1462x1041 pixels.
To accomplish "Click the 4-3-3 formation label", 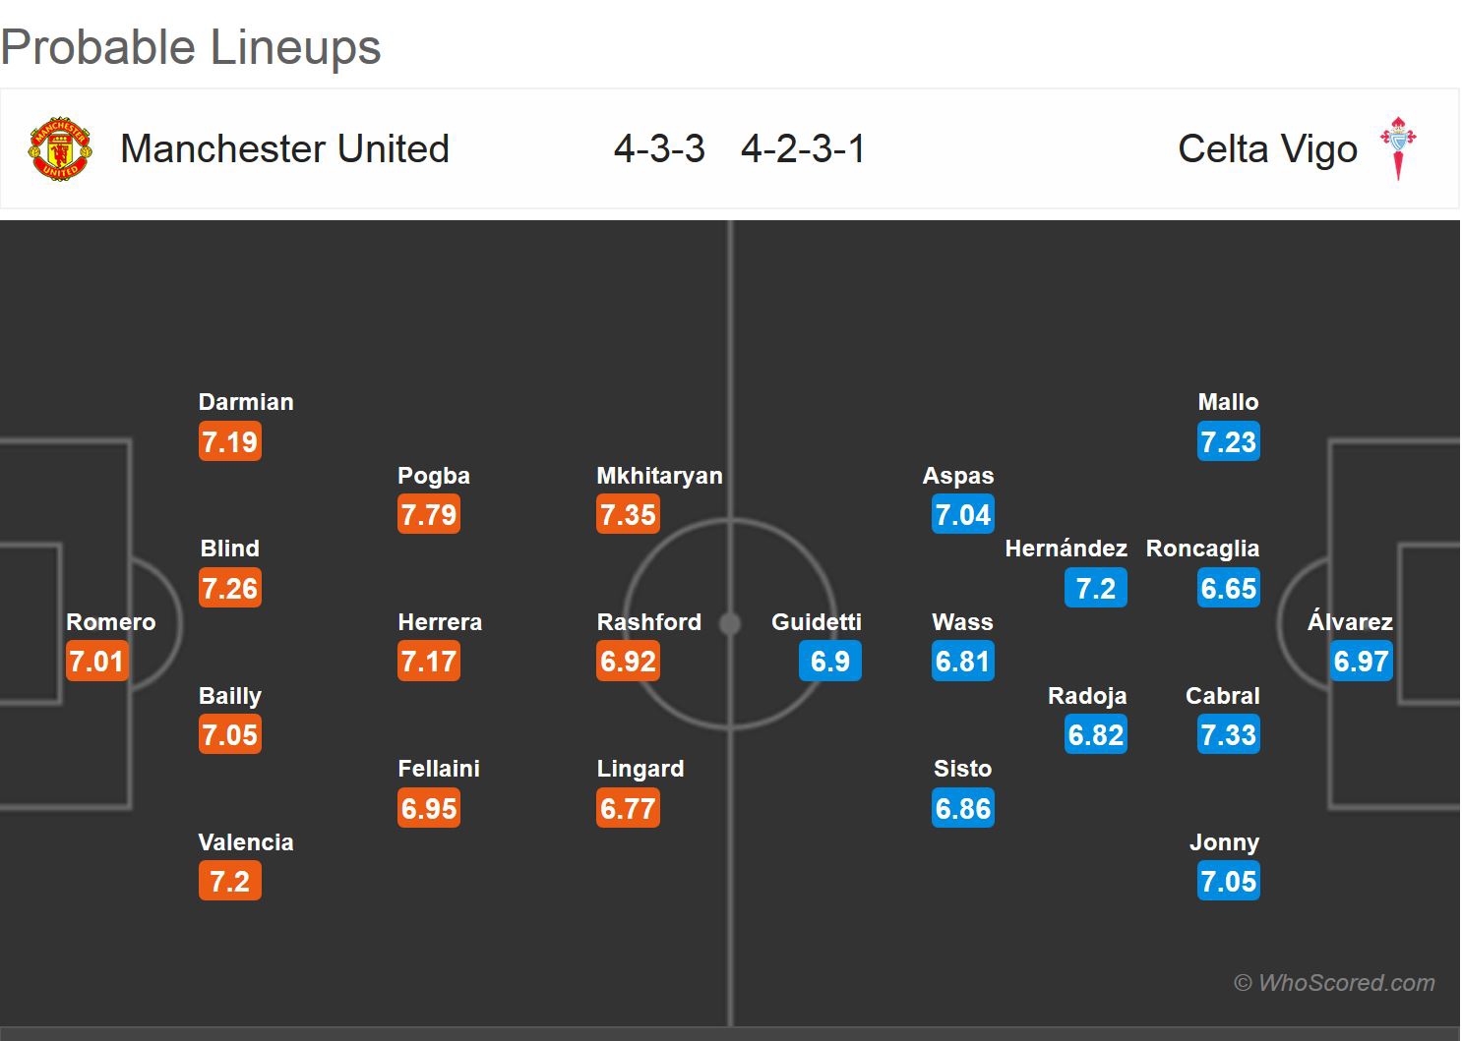I will pyautogui.click(x=659, y=149).
